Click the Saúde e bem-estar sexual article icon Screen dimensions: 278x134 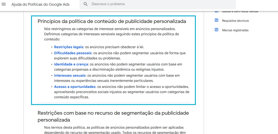click(217, 12)
